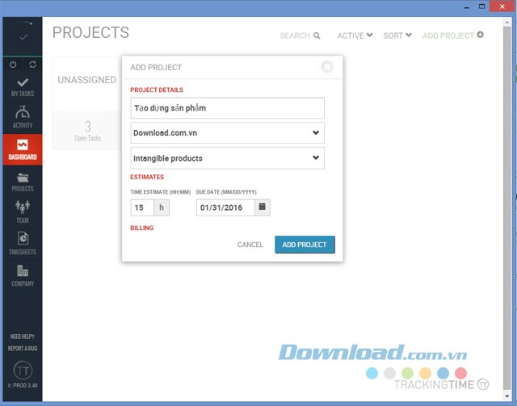
Task: Go to the Dashboard section
Action: point(22,149)
